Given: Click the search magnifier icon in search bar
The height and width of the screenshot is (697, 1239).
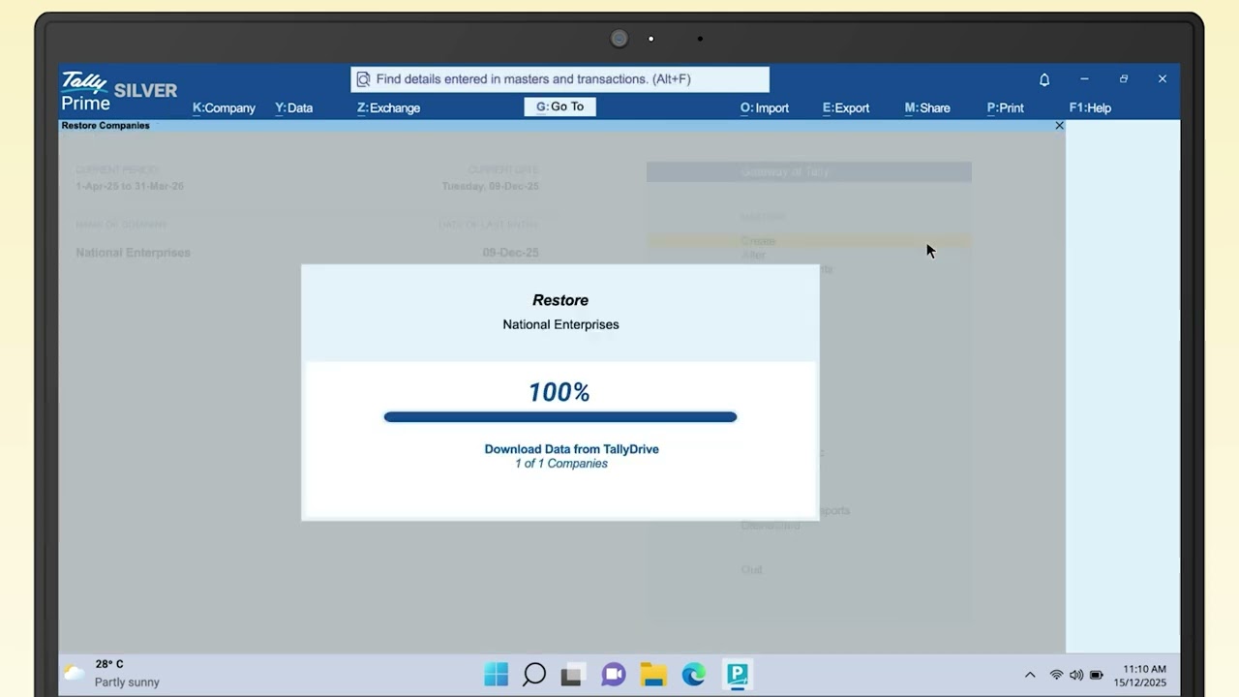Looking at the screenshot, I should click(363, 79).
